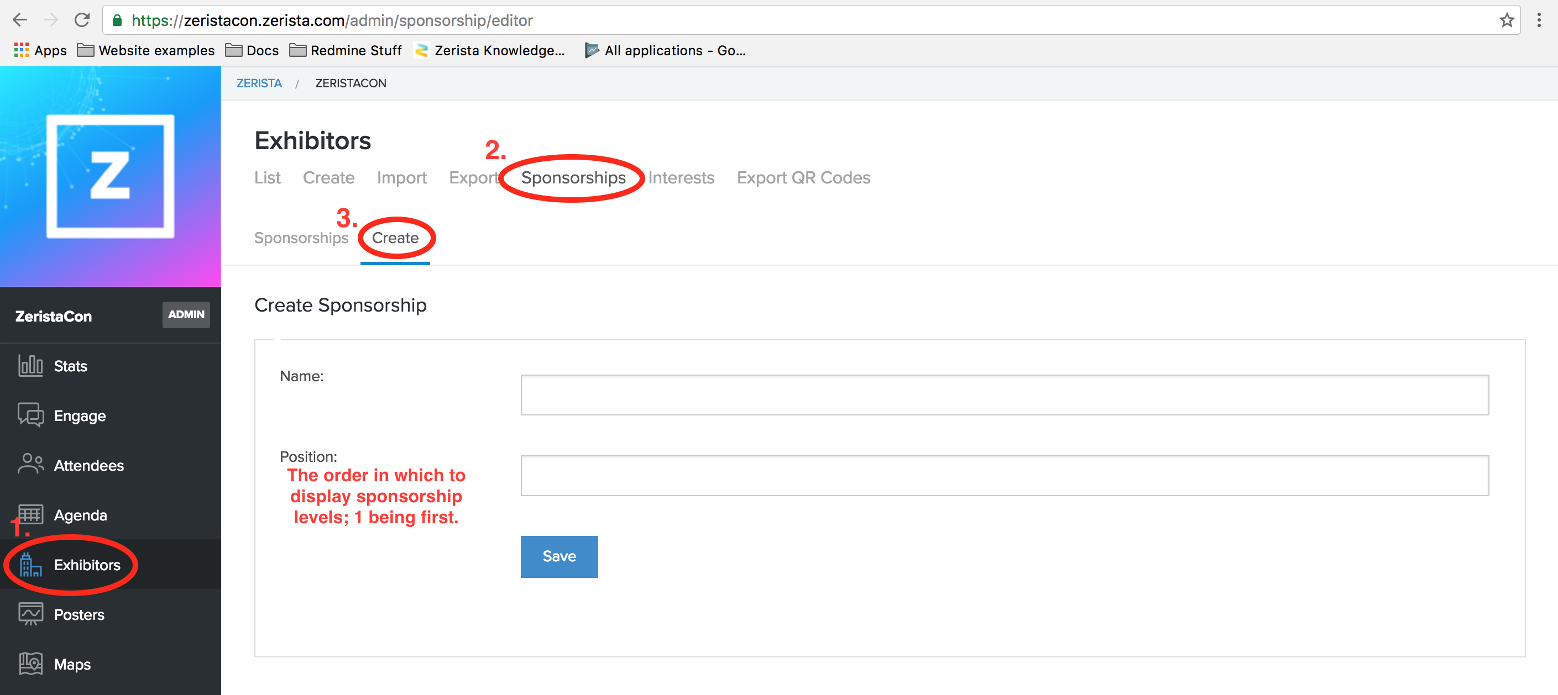Switch to the Exhibitors List tab

268,178
